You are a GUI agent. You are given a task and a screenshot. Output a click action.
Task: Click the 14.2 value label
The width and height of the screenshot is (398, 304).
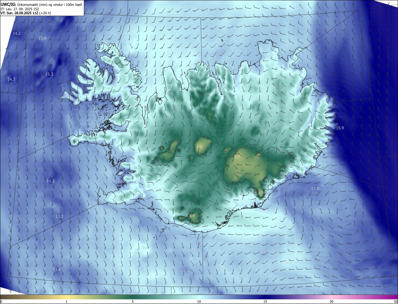click(16, 33)
